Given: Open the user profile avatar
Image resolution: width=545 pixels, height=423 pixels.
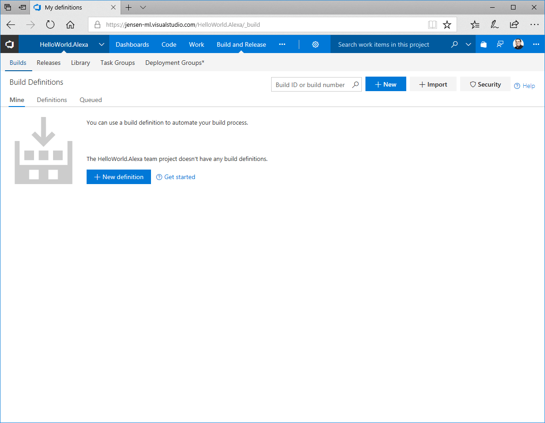Looking at the screenshot, I should point(518,44).
